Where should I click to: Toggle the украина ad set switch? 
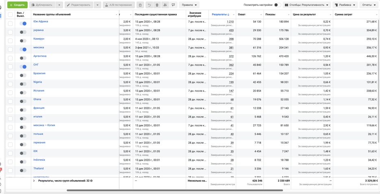pyautogui.click(x=23, y=32)
